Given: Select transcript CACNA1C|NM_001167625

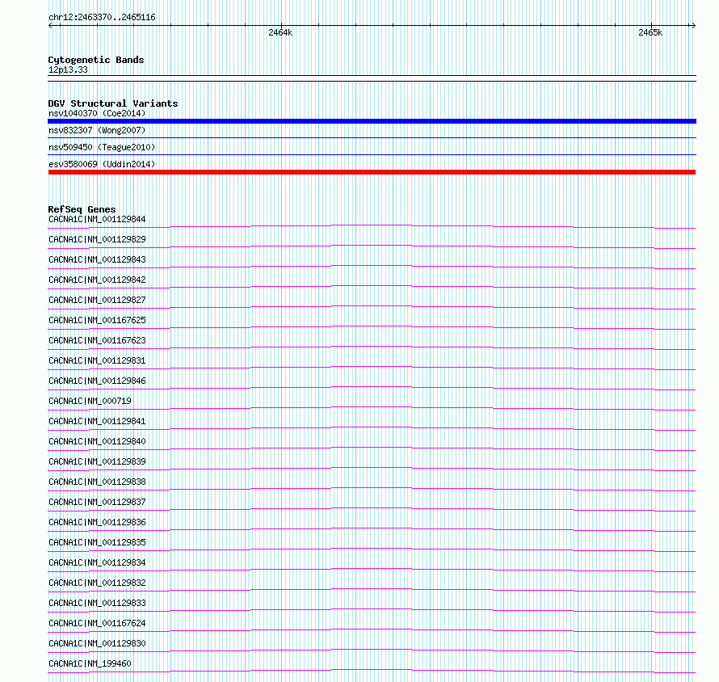Looking at the screenshot, I should (97, 320).
